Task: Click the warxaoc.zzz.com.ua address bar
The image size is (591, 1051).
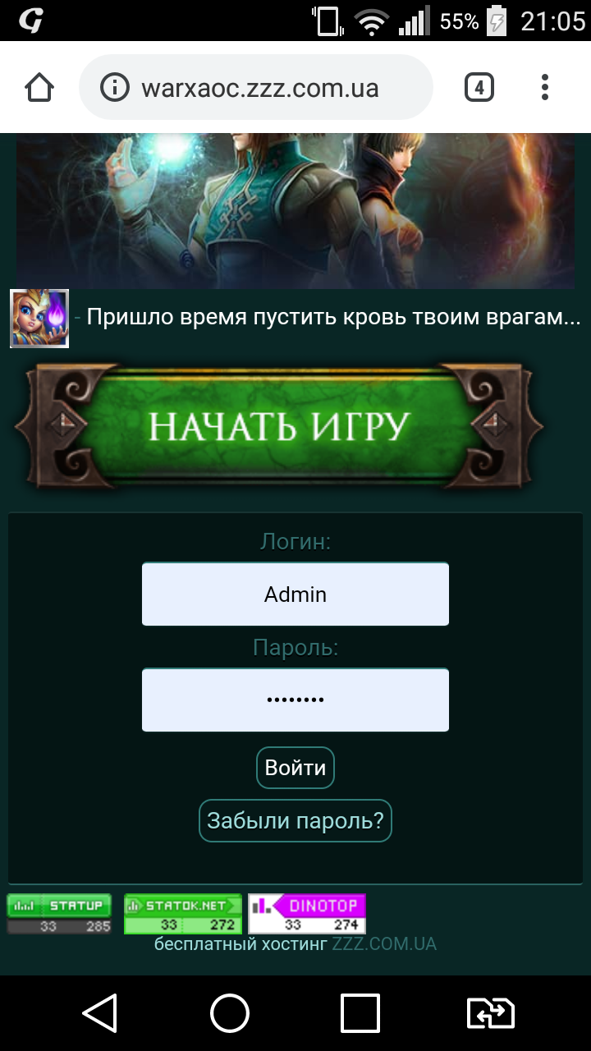Action: [255, 87]
